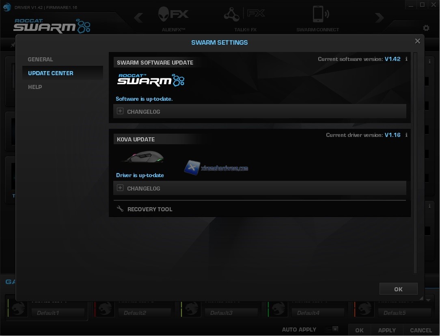The image size is (440, 336).
Task: Click the Recovery Tool wrench icon
Action: pyautogui.click(x=120, y=209)
